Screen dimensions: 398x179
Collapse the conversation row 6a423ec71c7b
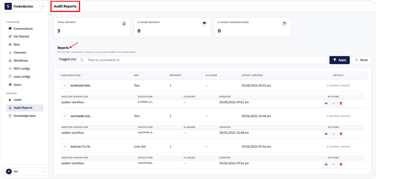tap(65, 146)
